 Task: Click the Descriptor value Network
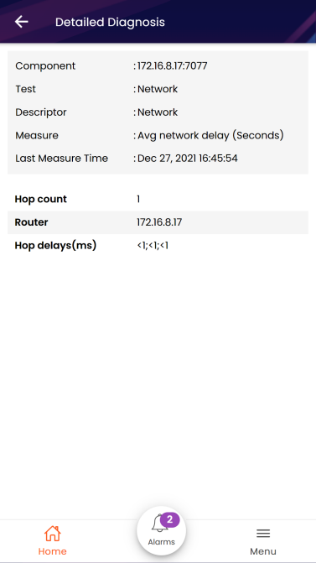click(158, 112)
